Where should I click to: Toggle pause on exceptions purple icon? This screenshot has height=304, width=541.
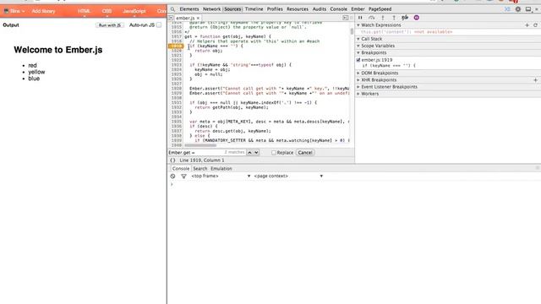pos(417,18)
